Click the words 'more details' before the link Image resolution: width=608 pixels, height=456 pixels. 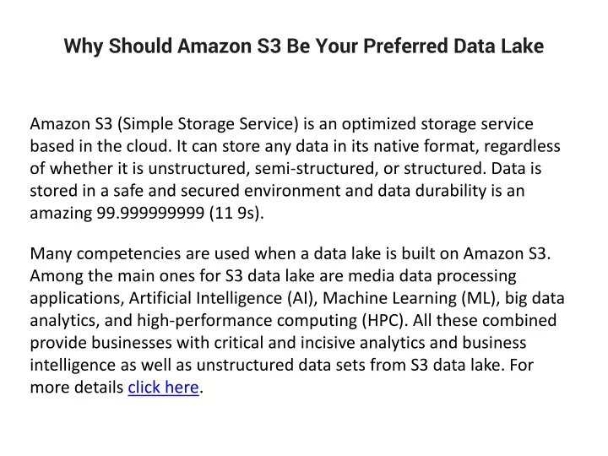pos(77,388)
